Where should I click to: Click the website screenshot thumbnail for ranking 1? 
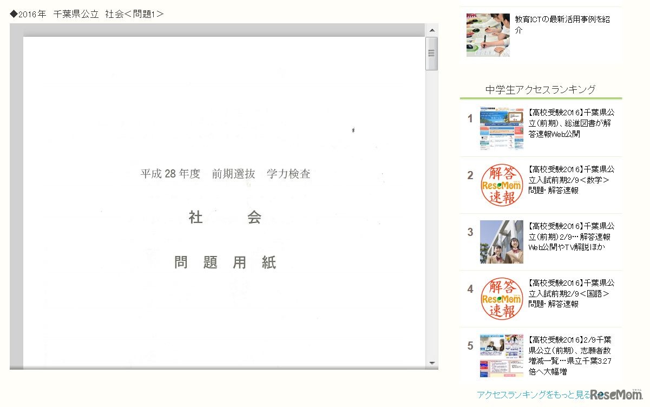(x=501, y=128)
